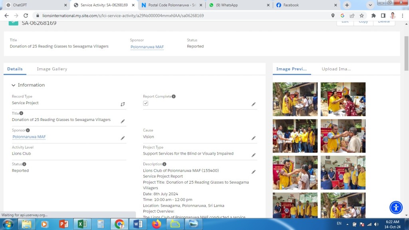
Task: Open the Calculator from the taskbar
Action: 101,224
